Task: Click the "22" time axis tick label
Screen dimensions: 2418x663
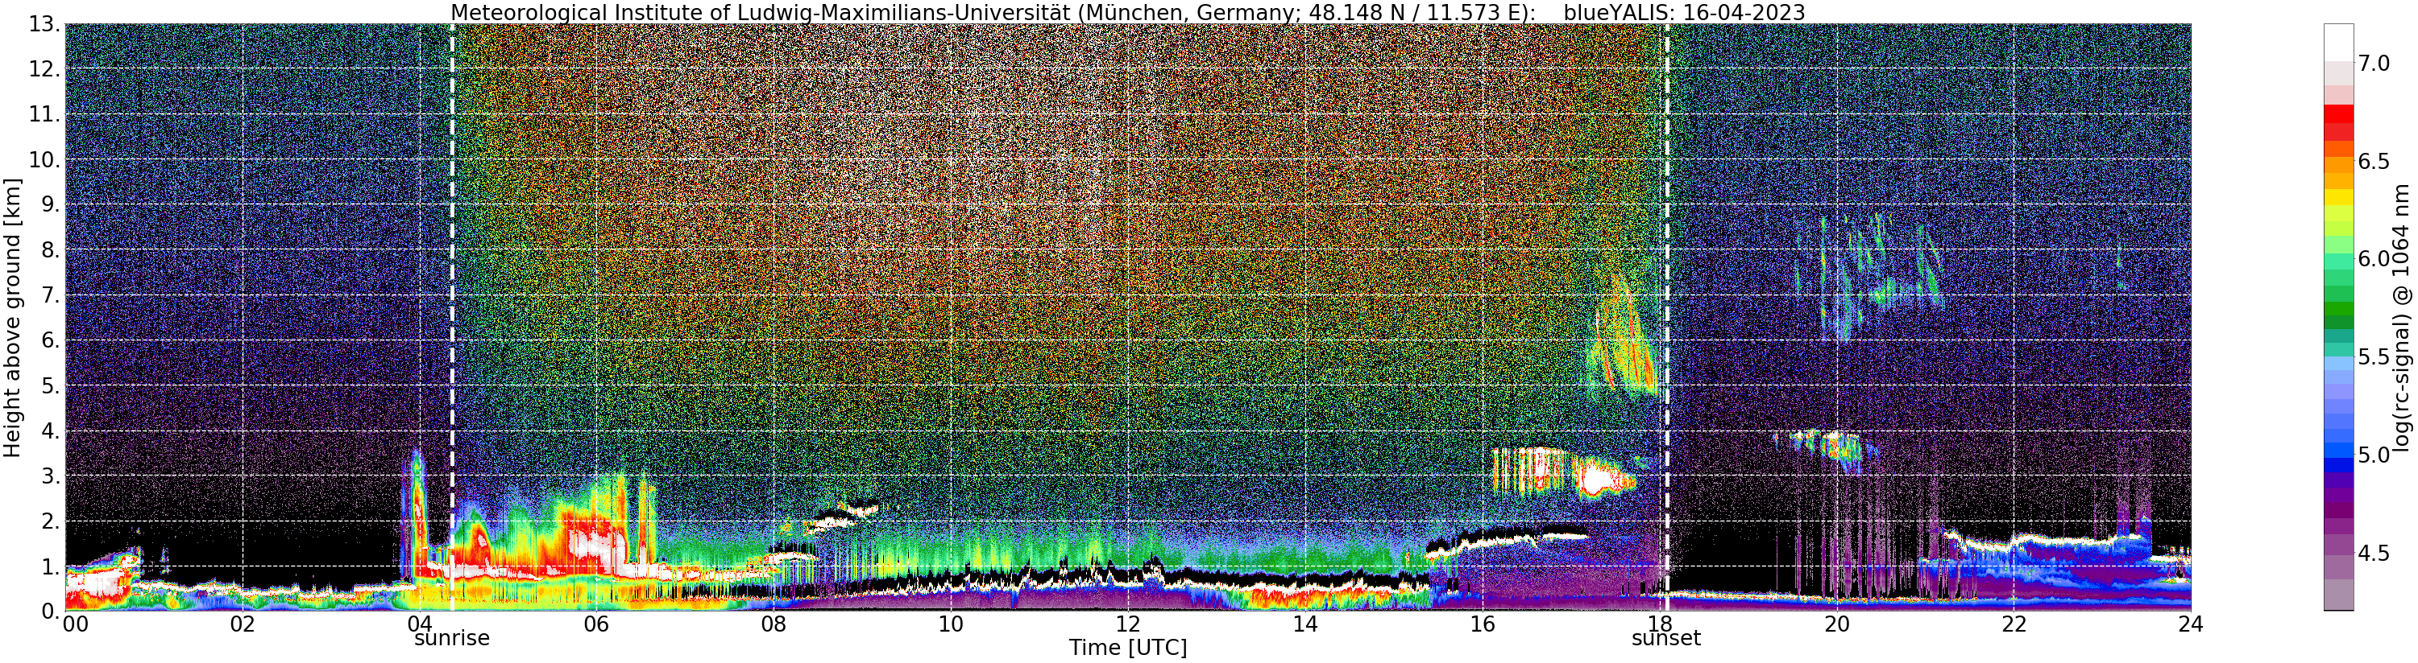Action: click(x=2013, y=624)
